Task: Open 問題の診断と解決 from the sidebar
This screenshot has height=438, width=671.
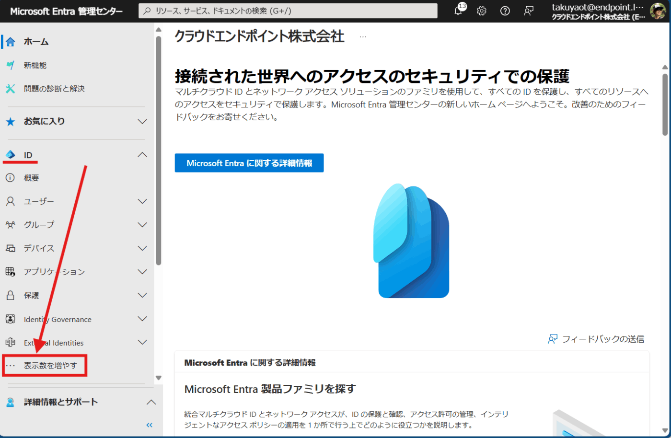Action: (11, 89)
